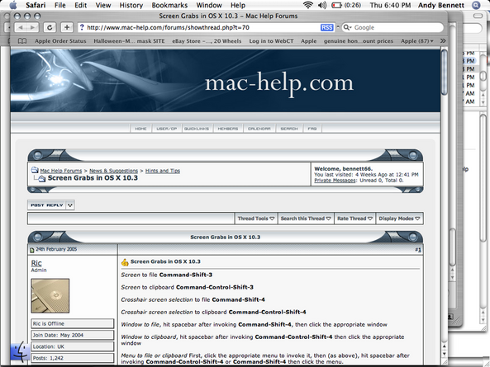Open the Google search magnifier dropdown
The height and width of the screenshot is (367, 490).
pos(347,27)
